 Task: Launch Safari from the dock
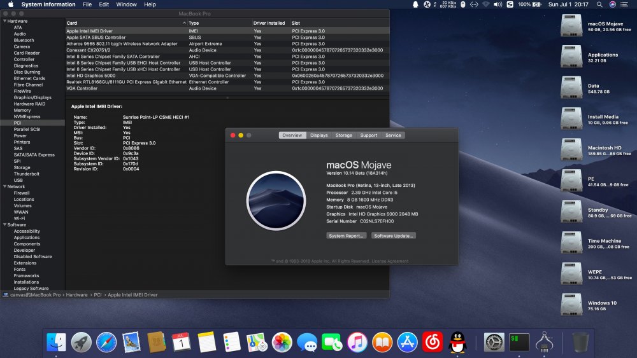tap(106, 342)
